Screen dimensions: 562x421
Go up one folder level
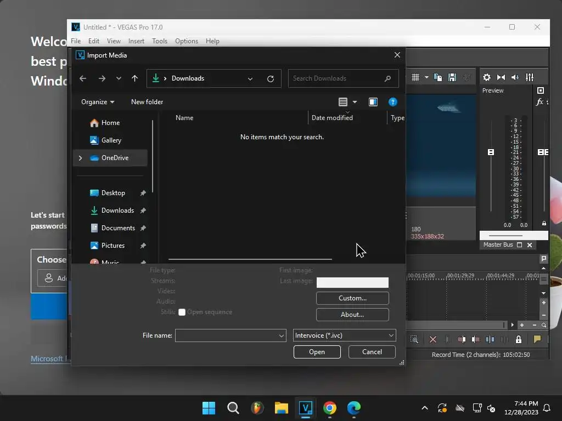tap(135, 78)
